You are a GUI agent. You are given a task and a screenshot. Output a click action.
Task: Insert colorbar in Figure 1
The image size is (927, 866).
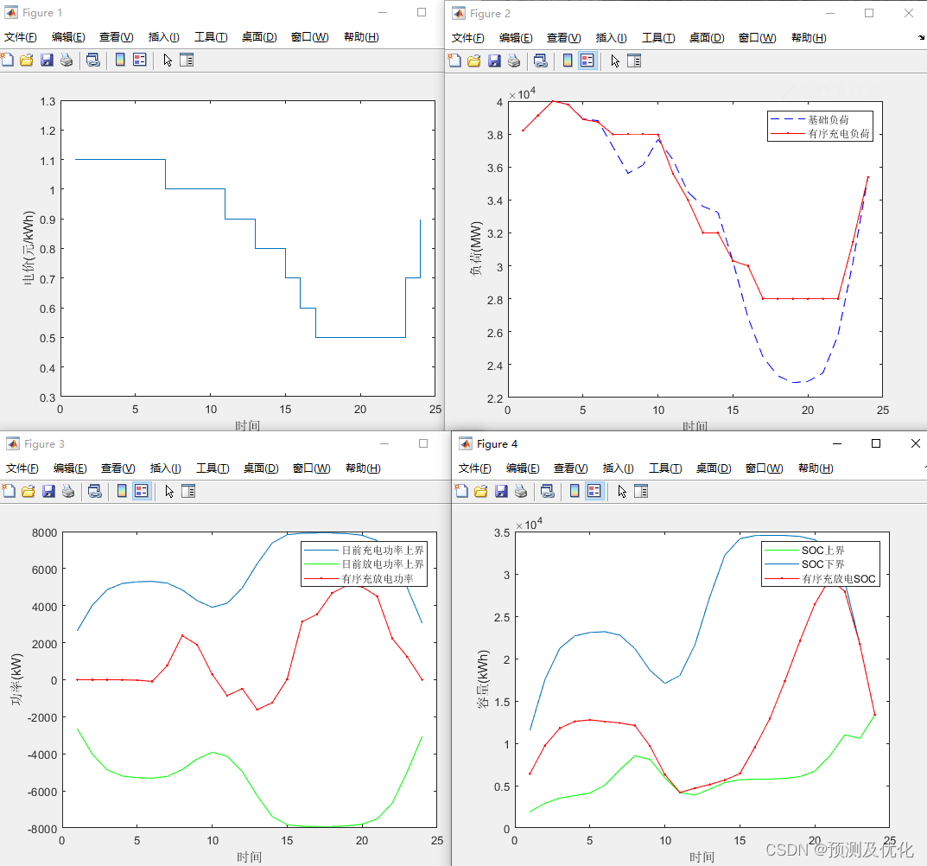pos(120,60)
